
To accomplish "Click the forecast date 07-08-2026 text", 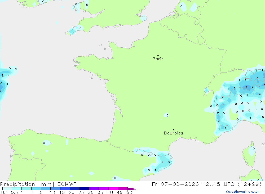I will coord(180,184).
